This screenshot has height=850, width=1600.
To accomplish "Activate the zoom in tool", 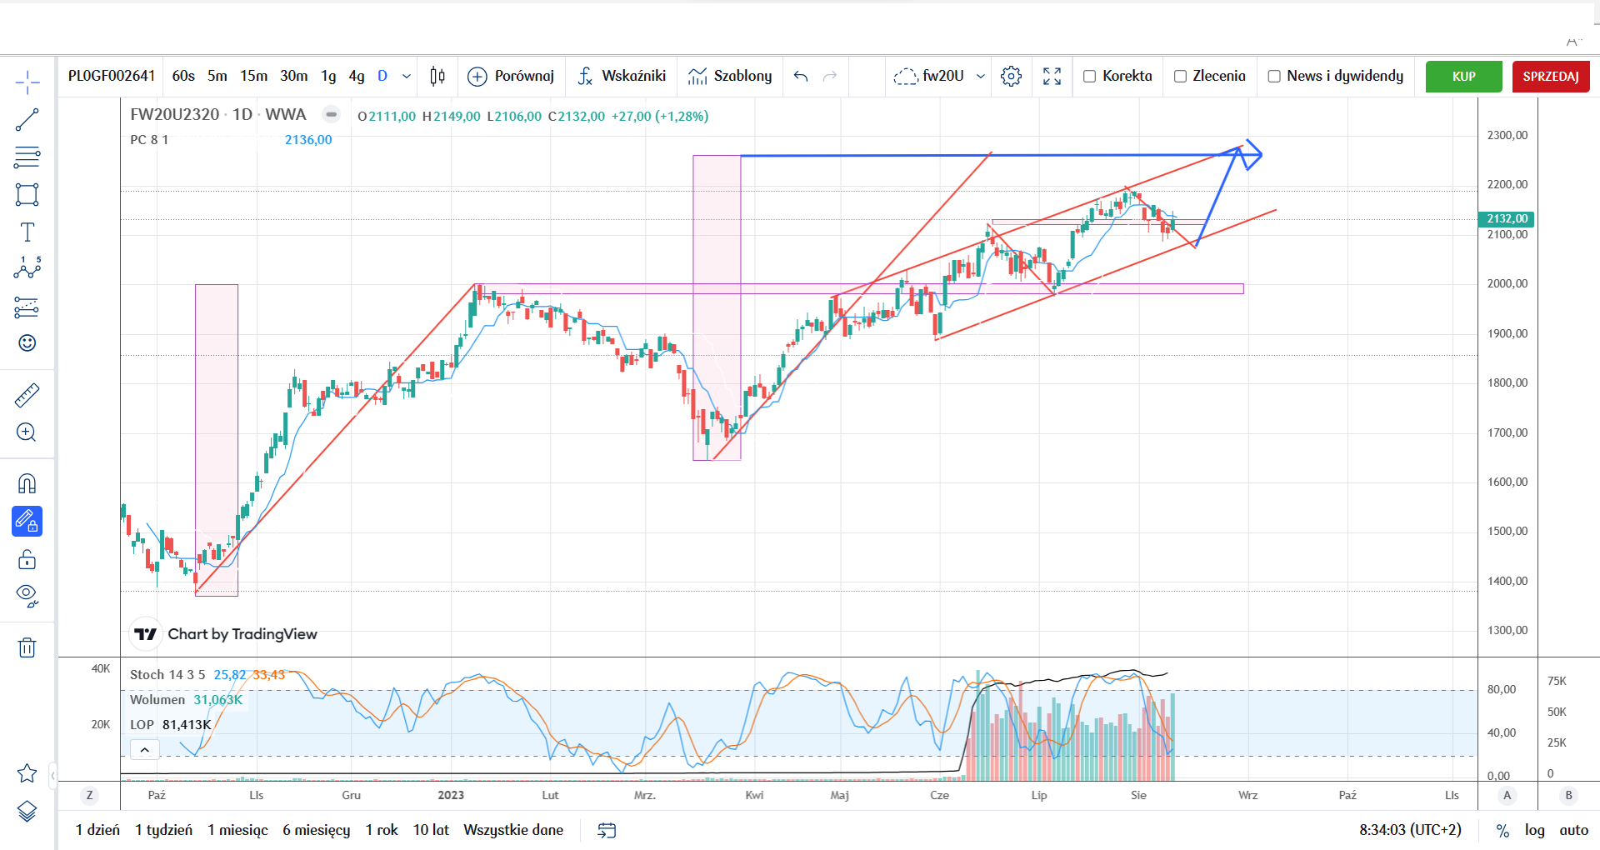I will (x=27, y=432).
